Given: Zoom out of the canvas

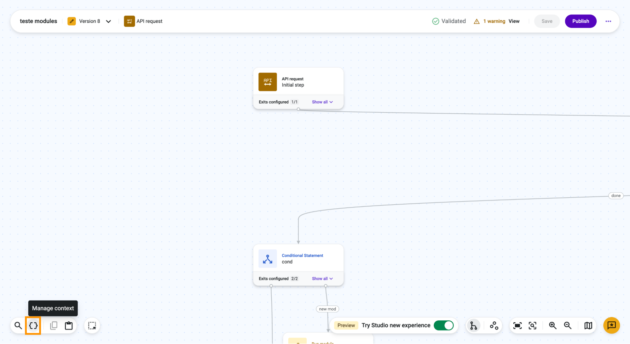Looking at the screenshot, I should [x=568, y=325].
